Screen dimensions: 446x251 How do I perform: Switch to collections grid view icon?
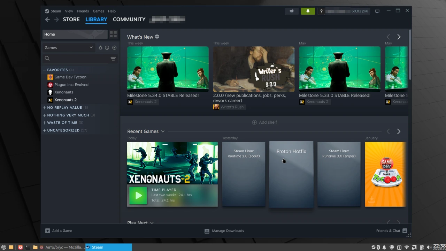click(113, 34)
